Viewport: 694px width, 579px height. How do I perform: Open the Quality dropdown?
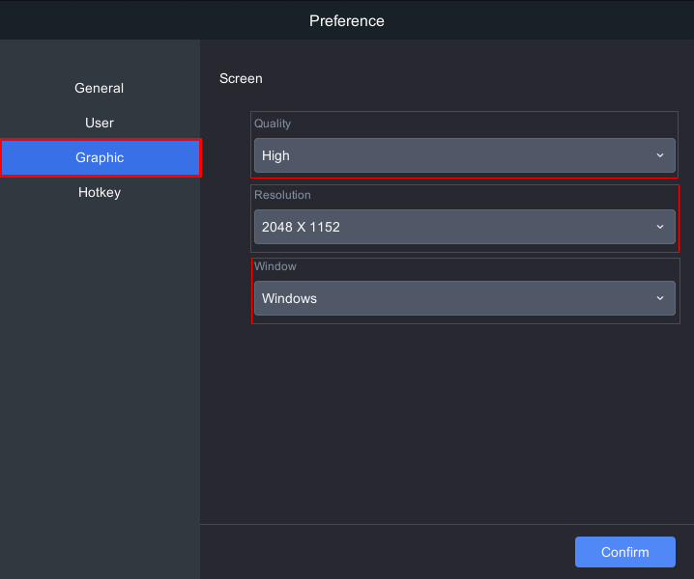click(464, 155)
